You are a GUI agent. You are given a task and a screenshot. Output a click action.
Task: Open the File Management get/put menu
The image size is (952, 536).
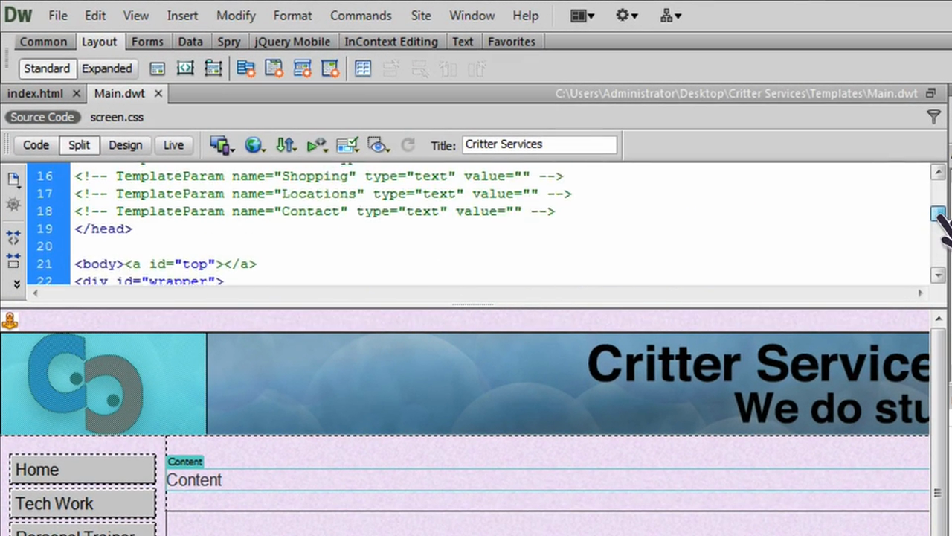point(286,144)
